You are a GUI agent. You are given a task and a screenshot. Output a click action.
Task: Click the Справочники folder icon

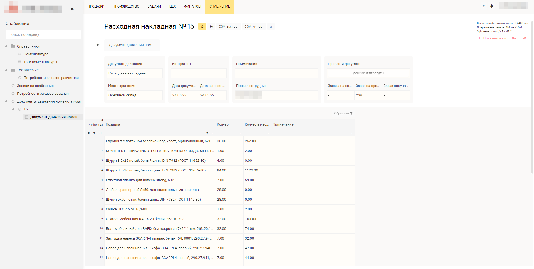click(13, 46)
